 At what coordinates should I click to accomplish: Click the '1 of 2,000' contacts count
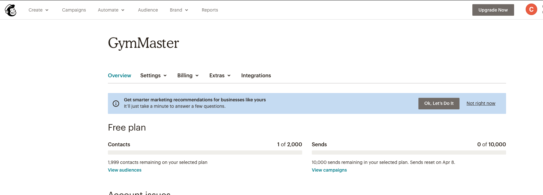289,144
